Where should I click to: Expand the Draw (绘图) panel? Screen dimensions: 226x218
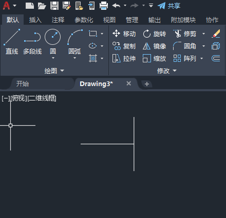[x=54, y=71]
